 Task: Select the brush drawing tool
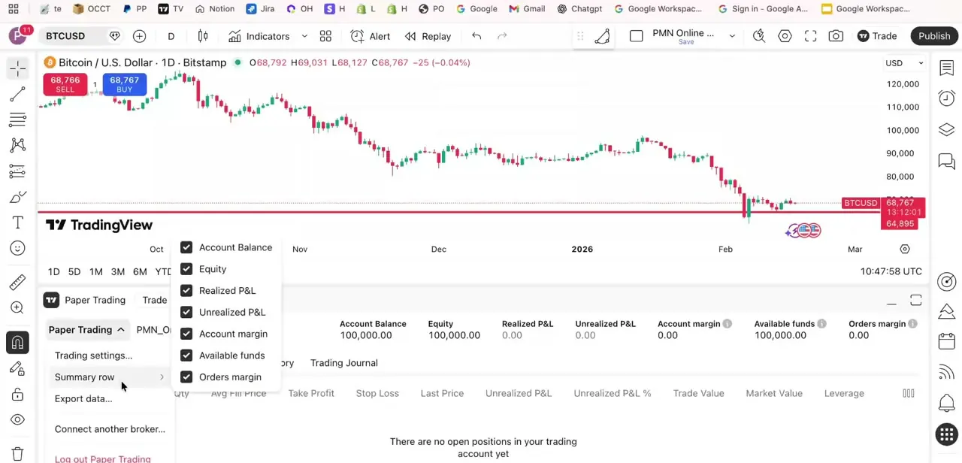pyautogui.click(x=17, y=197)
